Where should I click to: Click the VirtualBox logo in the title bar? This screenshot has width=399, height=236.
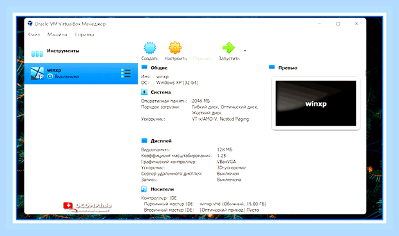coord(30,24)
